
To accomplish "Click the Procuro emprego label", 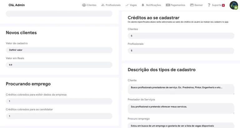I will (138, 119).
